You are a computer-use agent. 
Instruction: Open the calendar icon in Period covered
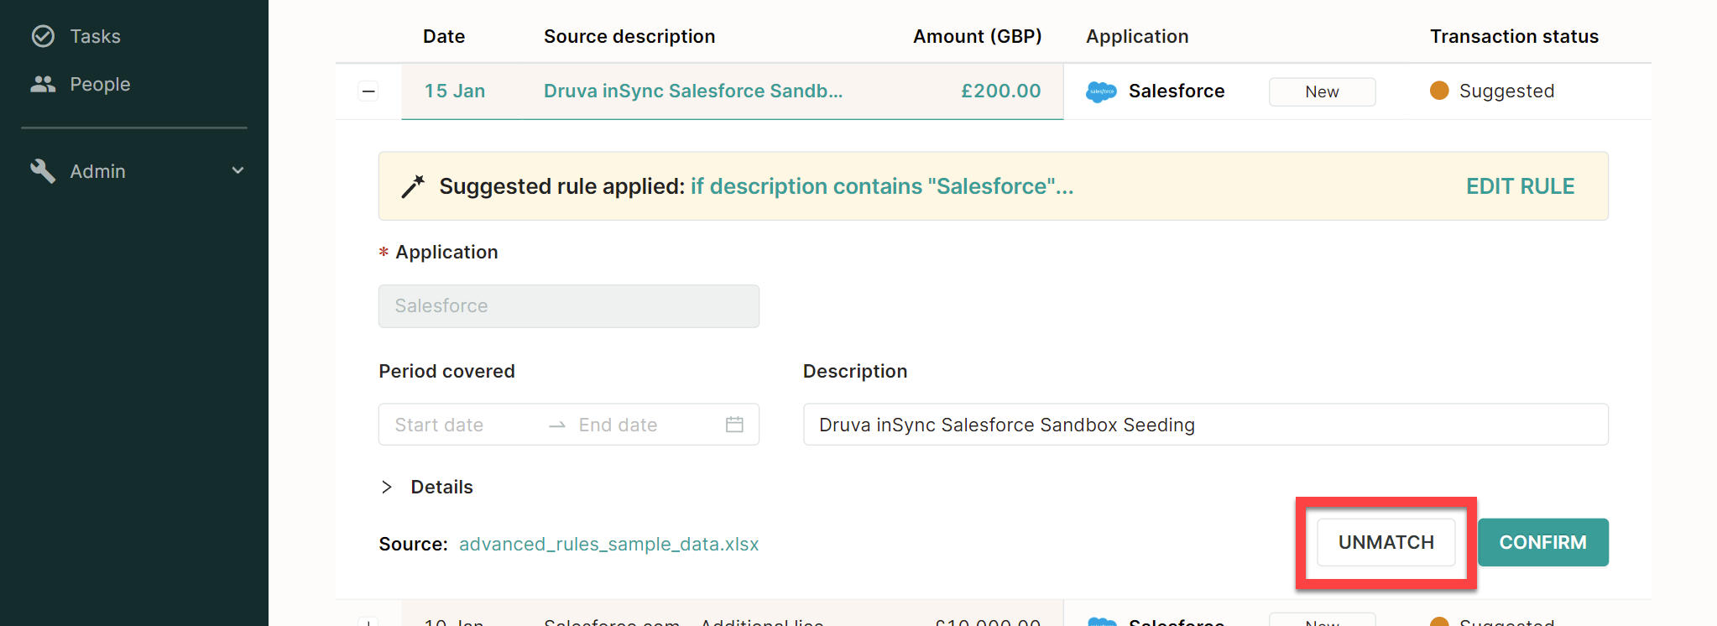(734, 425)
